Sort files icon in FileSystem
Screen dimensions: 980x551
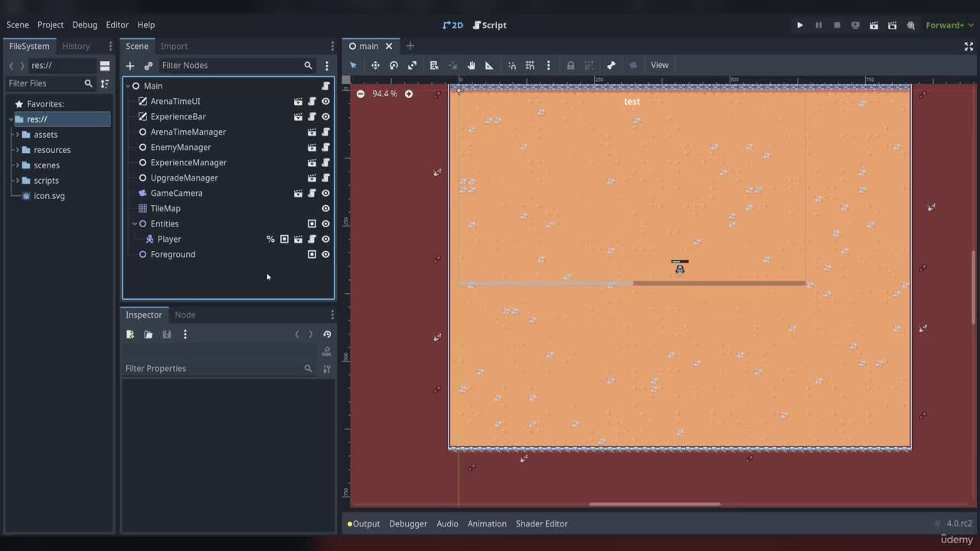coord(105,83)
